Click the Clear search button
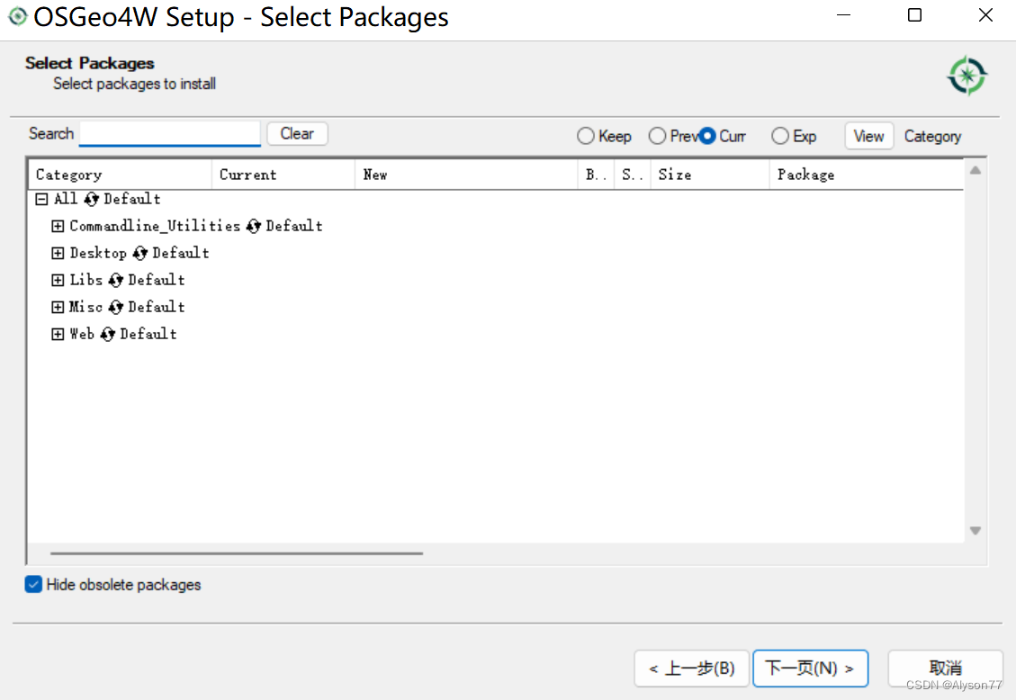Screen dimensions: 1016x700 [297, 134]
